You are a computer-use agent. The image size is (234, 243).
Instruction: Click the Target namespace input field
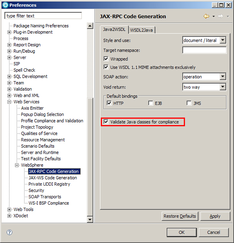click(x=205, y=50)
